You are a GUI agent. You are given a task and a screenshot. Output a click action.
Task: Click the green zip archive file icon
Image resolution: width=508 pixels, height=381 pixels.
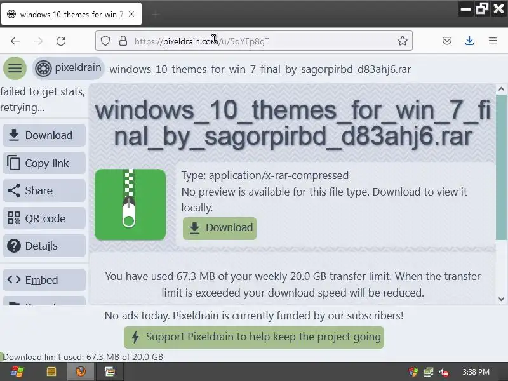point(130,204)
